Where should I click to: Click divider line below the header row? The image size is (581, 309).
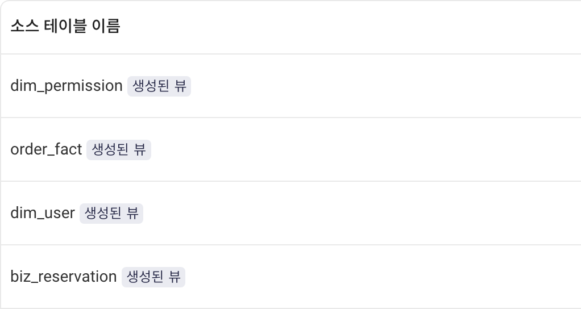(290, 54)
